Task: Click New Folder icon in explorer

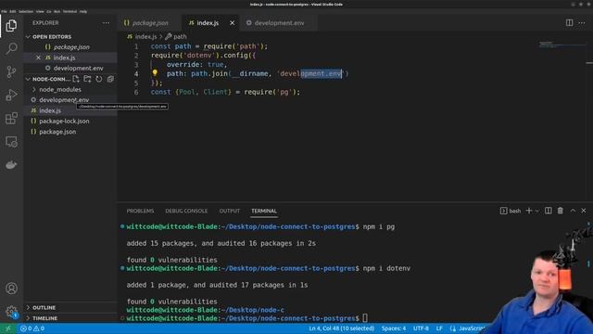Action: [87, 79]
